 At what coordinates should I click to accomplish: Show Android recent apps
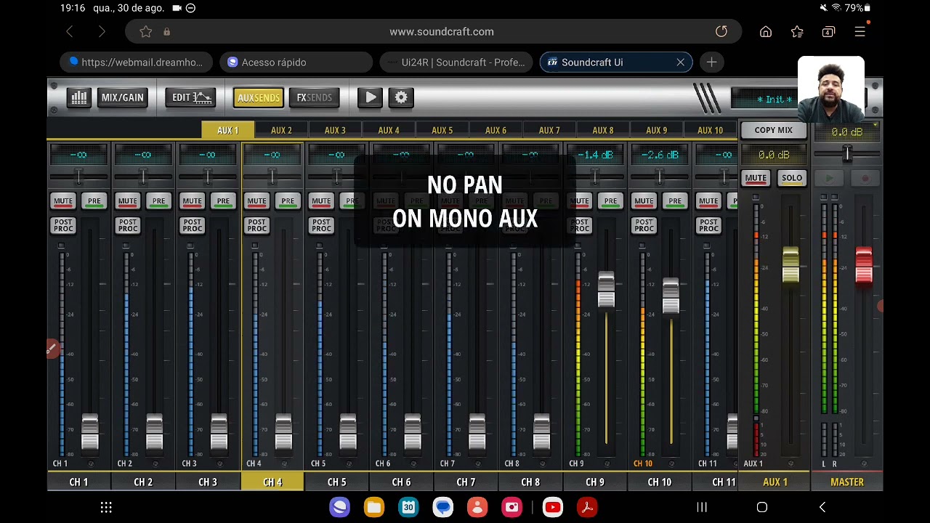click(x=702, y=508)
